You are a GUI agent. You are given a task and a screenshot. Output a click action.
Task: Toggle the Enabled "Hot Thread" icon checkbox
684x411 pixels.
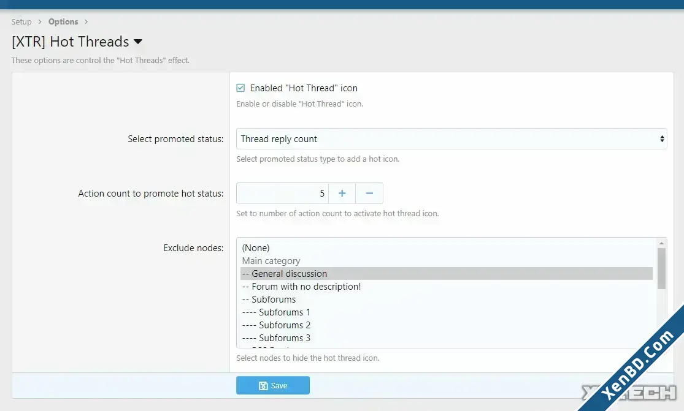click(x=240, y=88)
